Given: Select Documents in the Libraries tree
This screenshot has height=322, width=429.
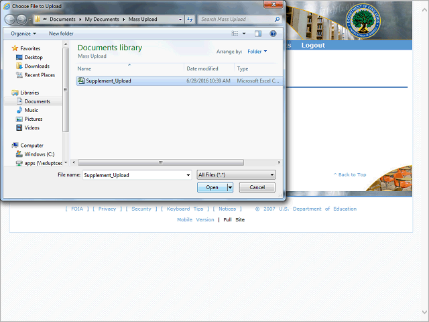Looking at the screenshot, I should [38, 101].
